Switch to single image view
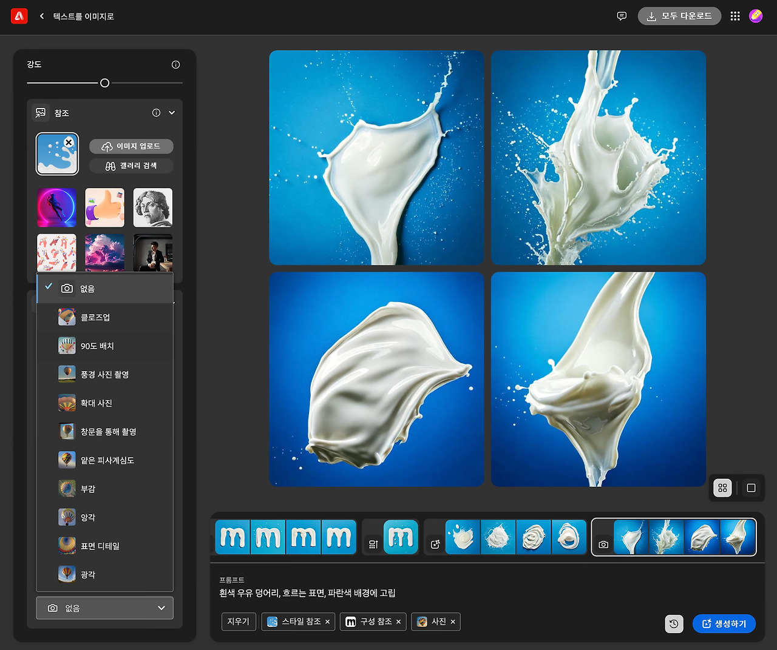 pos(751,488)
